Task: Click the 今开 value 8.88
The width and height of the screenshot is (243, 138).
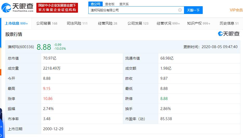Action: (47, 78)
